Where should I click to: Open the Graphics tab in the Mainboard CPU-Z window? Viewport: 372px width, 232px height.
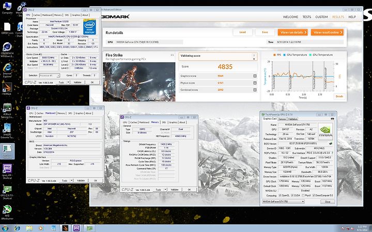[79, 113]
